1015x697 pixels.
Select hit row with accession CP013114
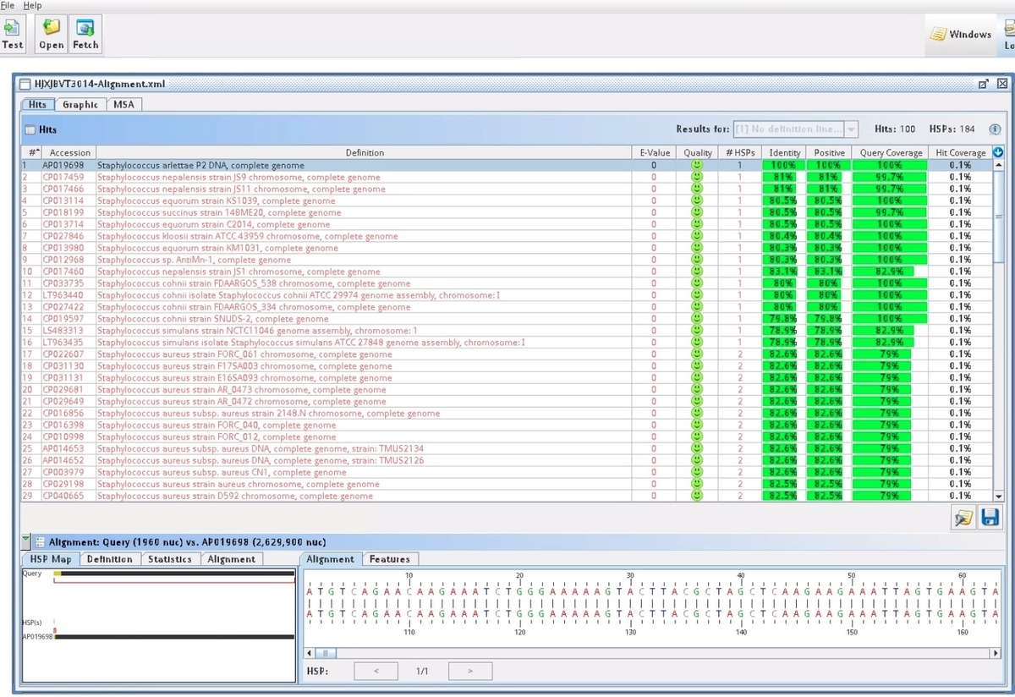coord(506,200)
